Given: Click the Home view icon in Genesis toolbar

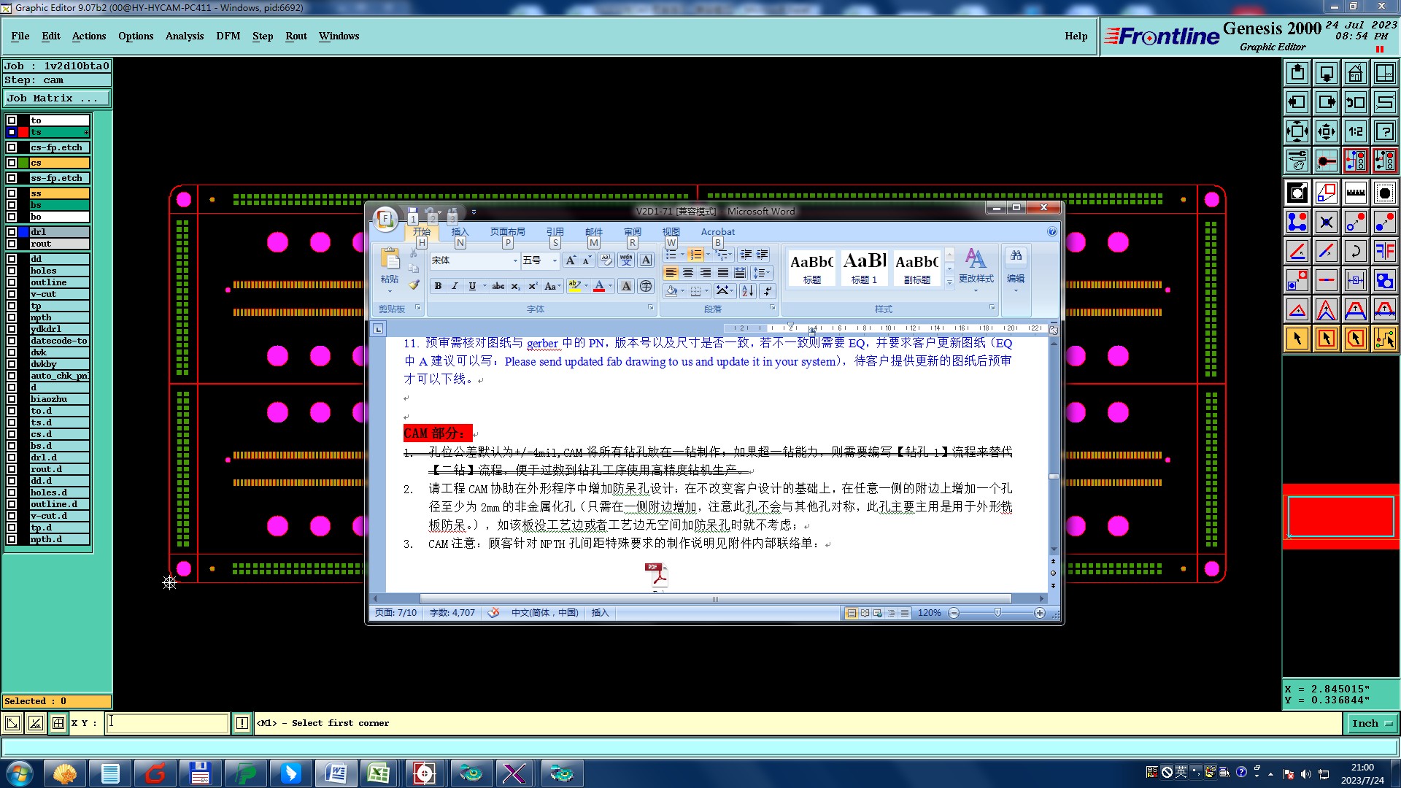Looking at the screenshot, I should 1355,73.
